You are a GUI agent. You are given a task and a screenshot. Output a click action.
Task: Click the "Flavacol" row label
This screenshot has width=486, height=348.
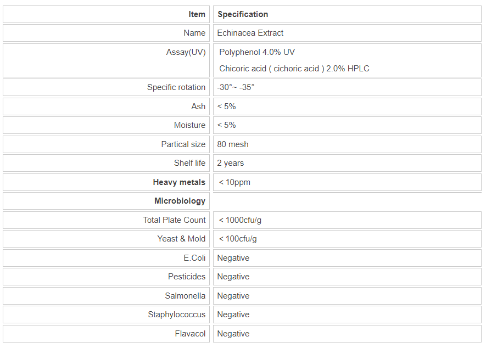(190, 334)
